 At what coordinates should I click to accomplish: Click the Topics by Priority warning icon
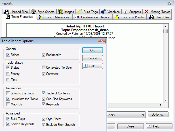pyautogui.click(x=117, y=17)
